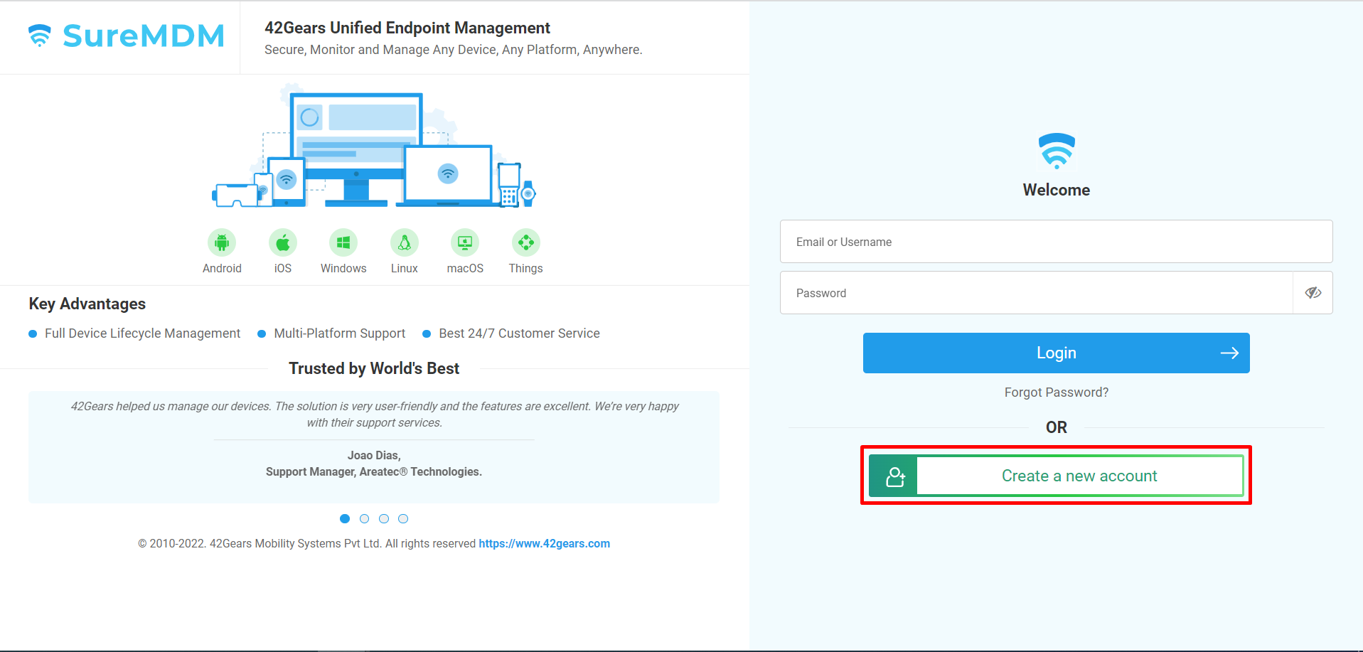Click the Welcome wifi emblem above login form
The height and width of the screenshot is (652, 1363).
pyautogui.click(x=1057, y=150)
